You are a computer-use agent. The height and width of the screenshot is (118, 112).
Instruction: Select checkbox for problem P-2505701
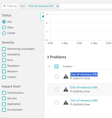point(57,90)
